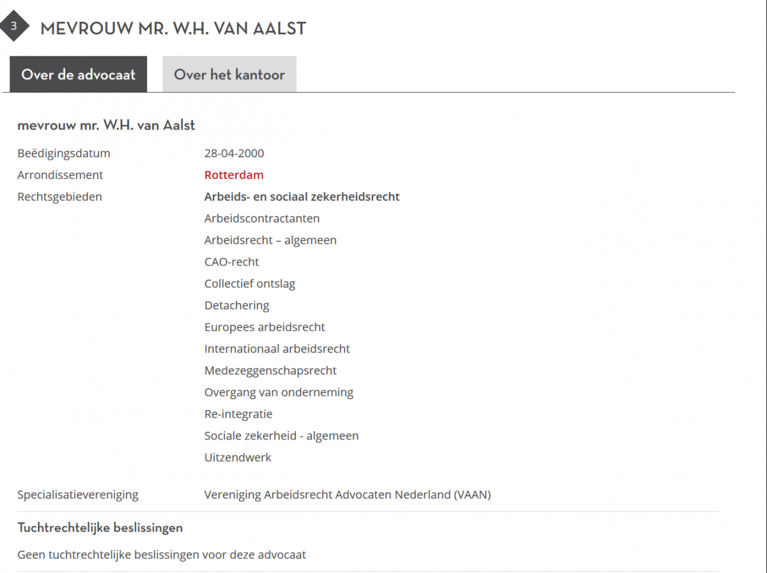Switch to the Over het kantoor tab

point(229,74)
